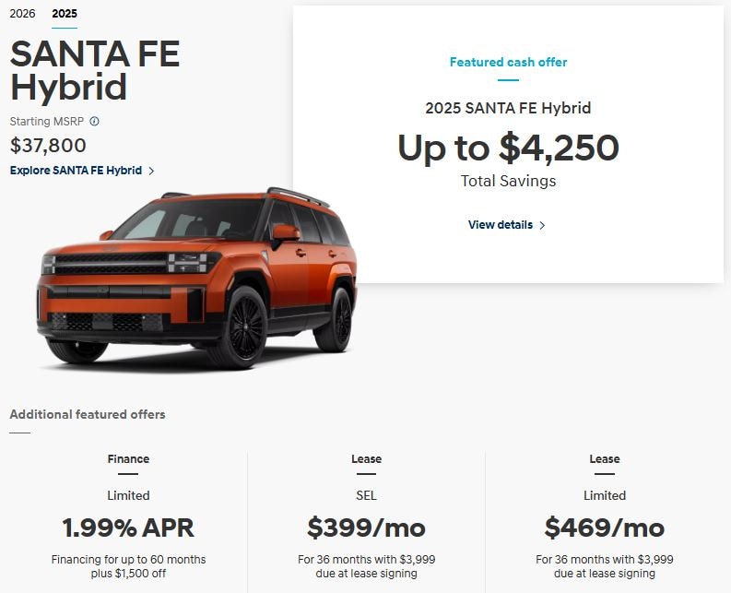The width and height of the screenshot is (731, 593).
Task: Switch to the 2026 model year tab
Action: 22,14
